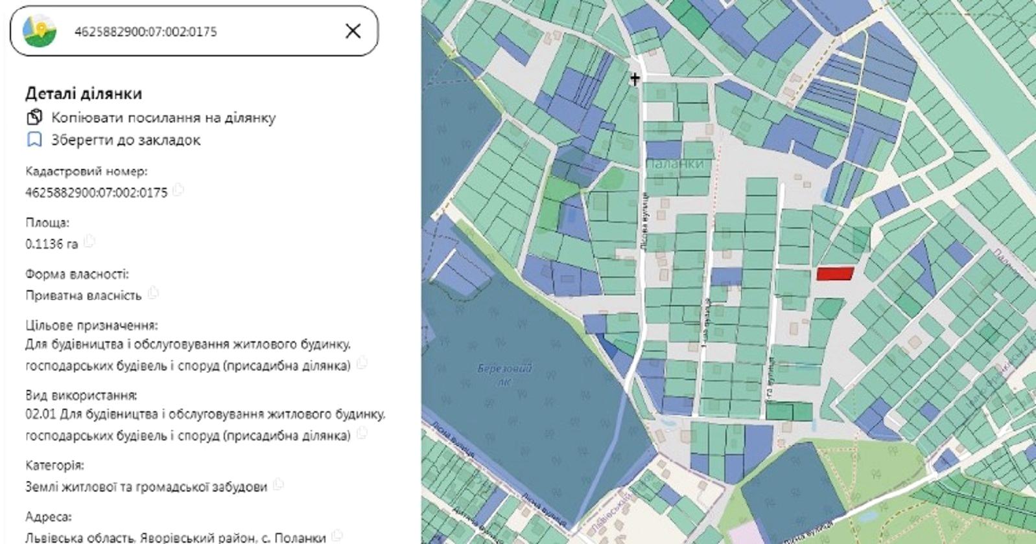This screenshot has height=544, width=1036.
Task: Click the 'Поланки' village label on map
Action: [675, 164]
